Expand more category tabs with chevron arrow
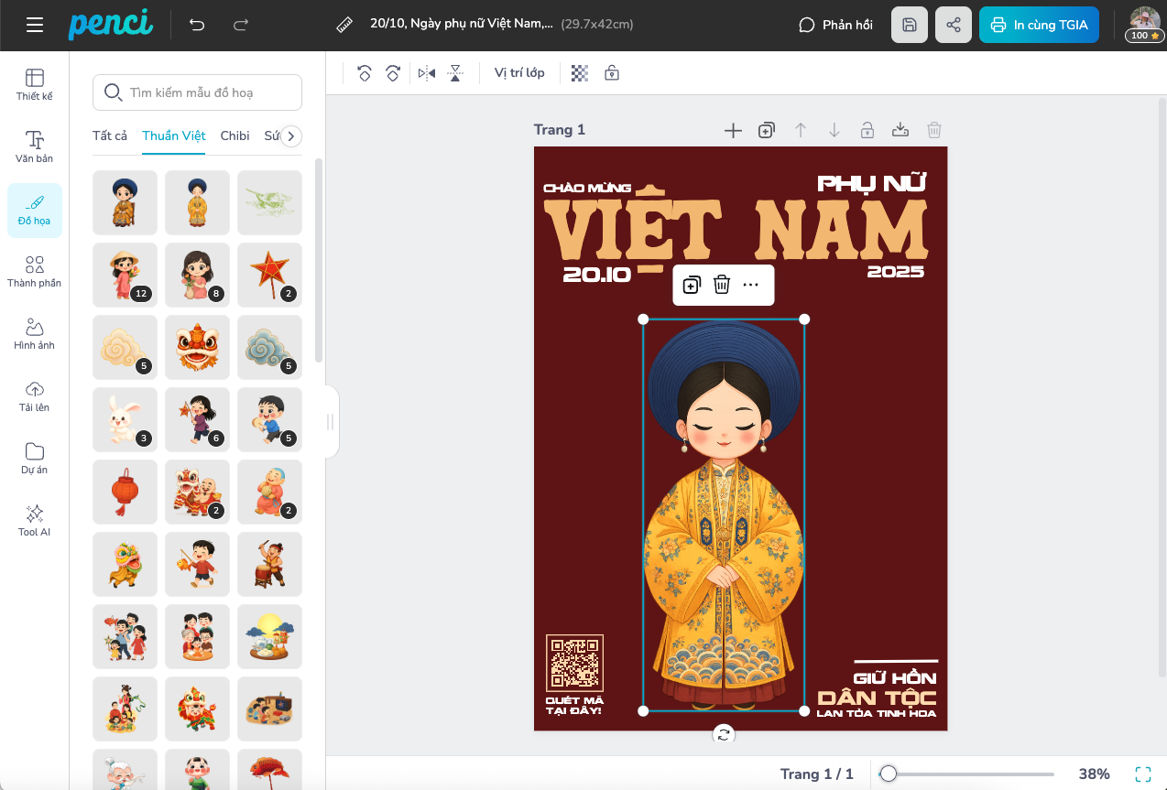This screenshot has height=790, width=1167. coord(291,136)
